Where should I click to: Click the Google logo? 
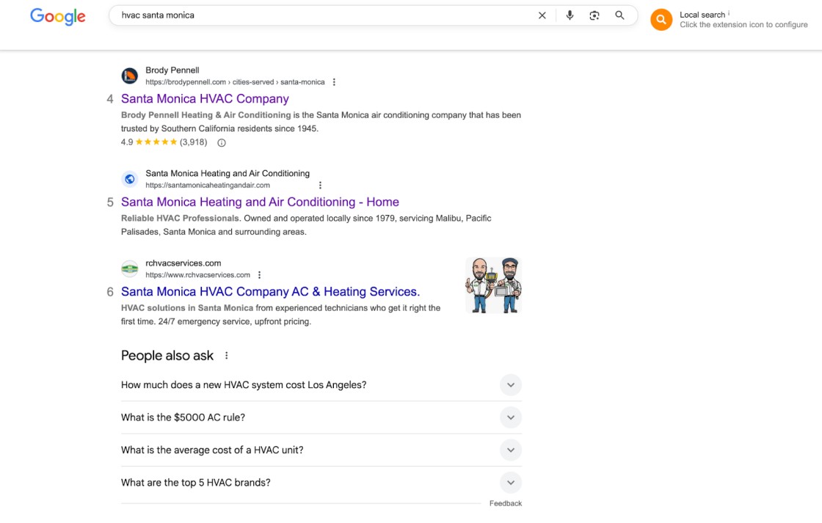pos(58,16)
